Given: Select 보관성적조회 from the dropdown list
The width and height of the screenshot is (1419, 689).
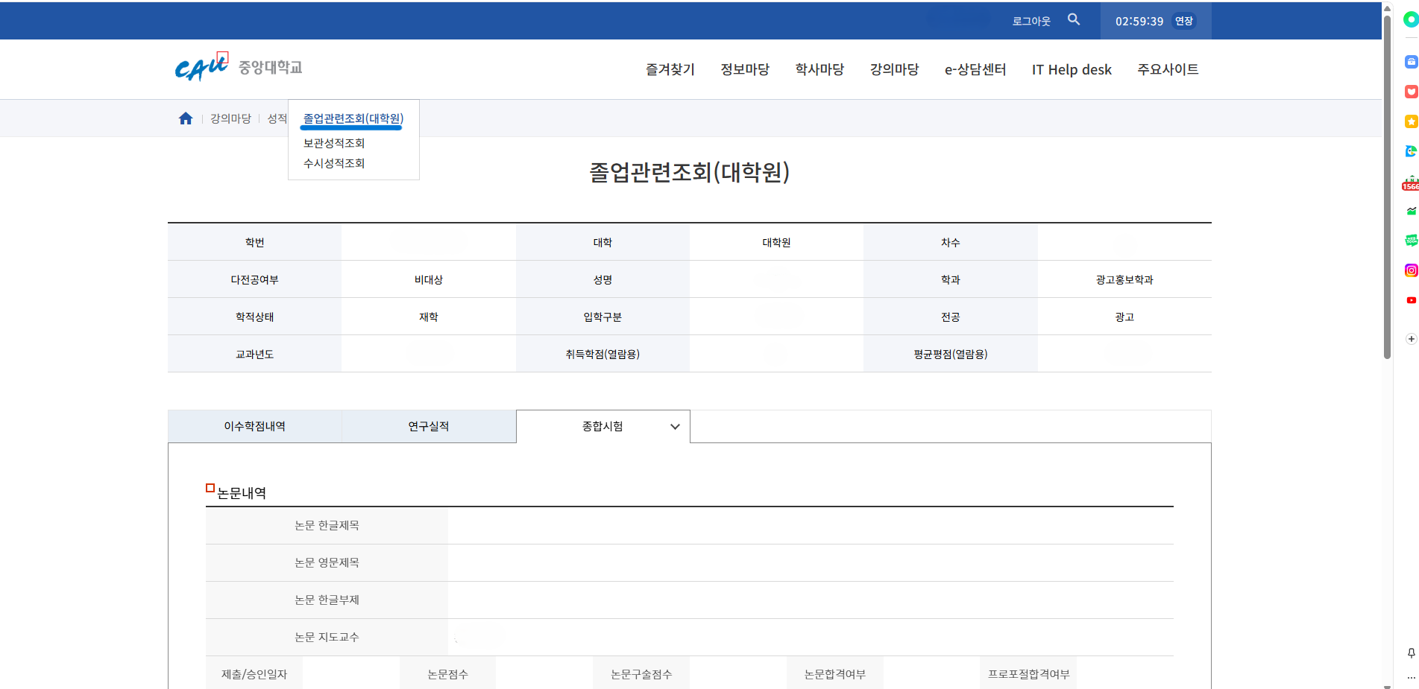Looking at the screenshot, I should click(333, 143).
